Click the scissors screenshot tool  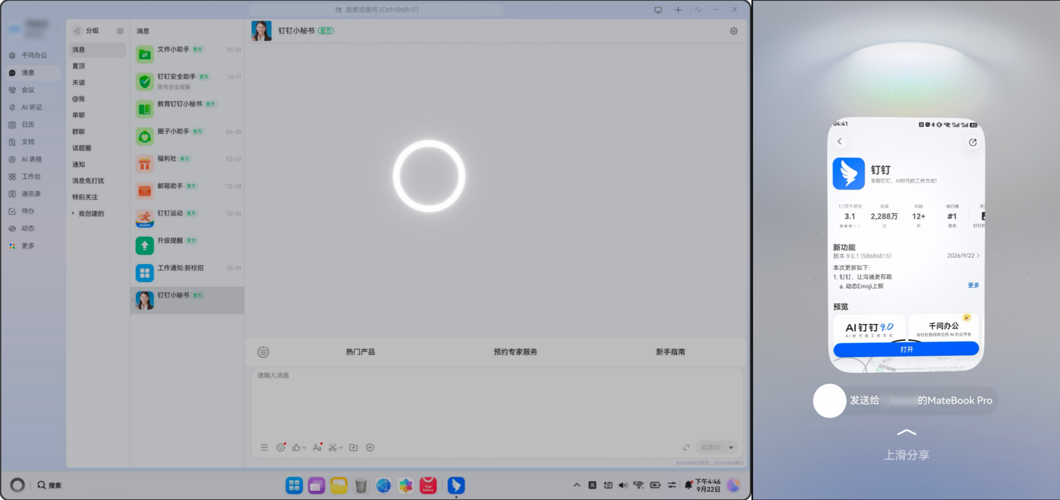[333, 448]
